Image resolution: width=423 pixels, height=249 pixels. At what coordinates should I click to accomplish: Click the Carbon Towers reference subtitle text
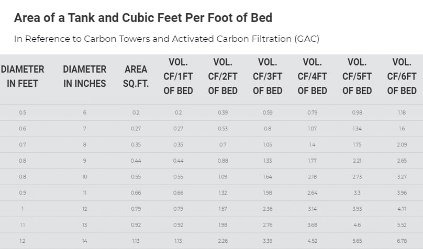(166, 39)
